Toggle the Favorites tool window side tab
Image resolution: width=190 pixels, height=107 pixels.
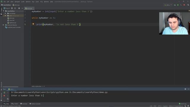pyautogui.click(x=1, y=97)
